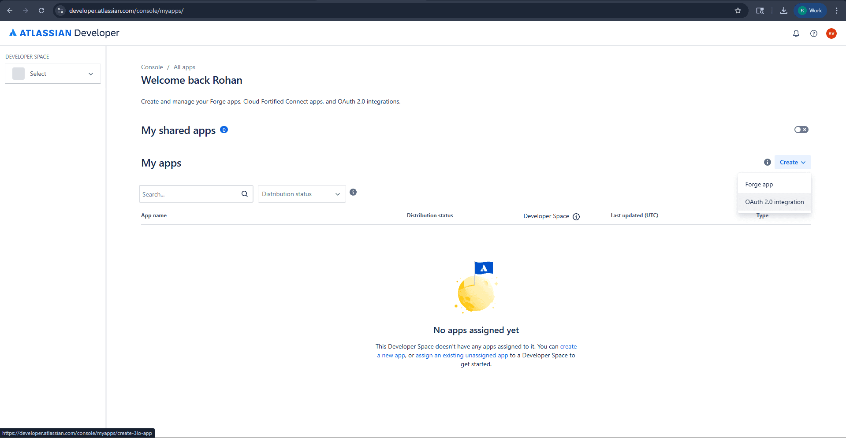Open the Distribution status dropdown

pos(302,194)
